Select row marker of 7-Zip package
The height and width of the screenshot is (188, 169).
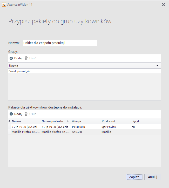10,127
